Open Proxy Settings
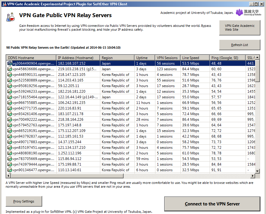Screen dimensions: 266x214 tap(24, 201)
